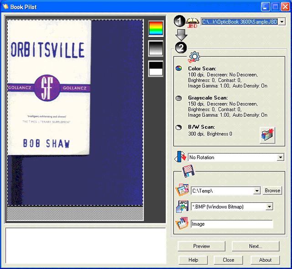
Task: Click the JBD book settings file icon
Action: tap(193, 23)
